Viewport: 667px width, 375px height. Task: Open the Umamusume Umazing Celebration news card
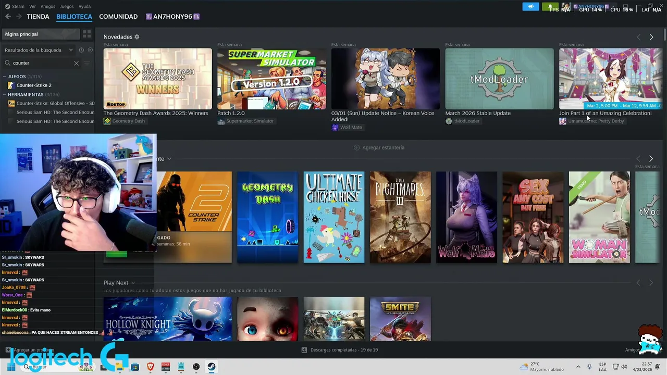[610, 79]
